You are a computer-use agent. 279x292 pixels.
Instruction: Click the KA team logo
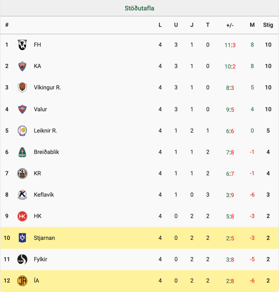coord(22,66)
